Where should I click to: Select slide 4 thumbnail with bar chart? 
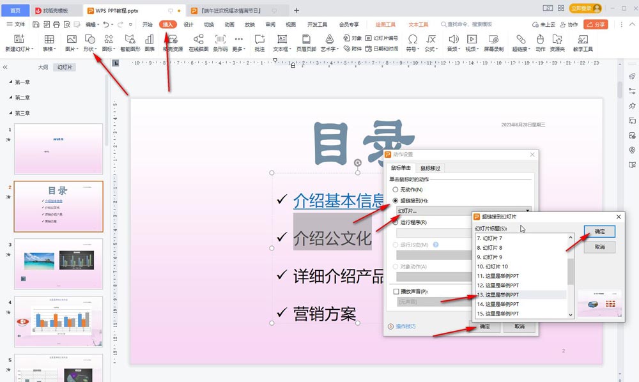59,322
